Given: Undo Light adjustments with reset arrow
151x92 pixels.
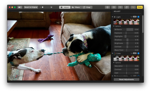Looking at the screenshot, I should tap(131, 17).
